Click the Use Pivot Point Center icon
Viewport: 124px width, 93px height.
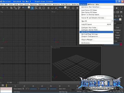(69, 8)
